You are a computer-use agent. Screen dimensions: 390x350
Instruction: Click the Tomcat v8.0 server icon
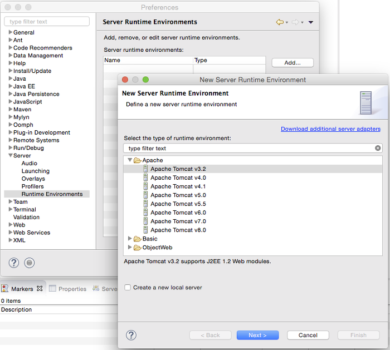coord(145,230)
